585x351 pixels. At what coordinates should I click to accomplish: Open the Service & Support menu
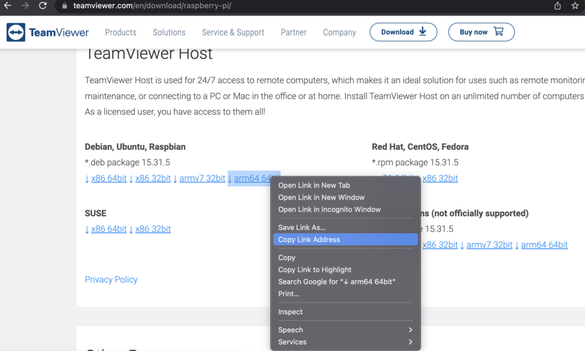[233, 33]
